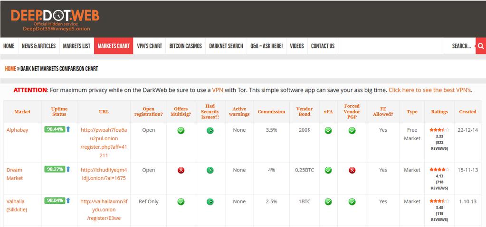Image resolution: width=486 pixels, height=227 pixels.
Task: Click the DeepDotWeb logo
Action: point(55,16)
